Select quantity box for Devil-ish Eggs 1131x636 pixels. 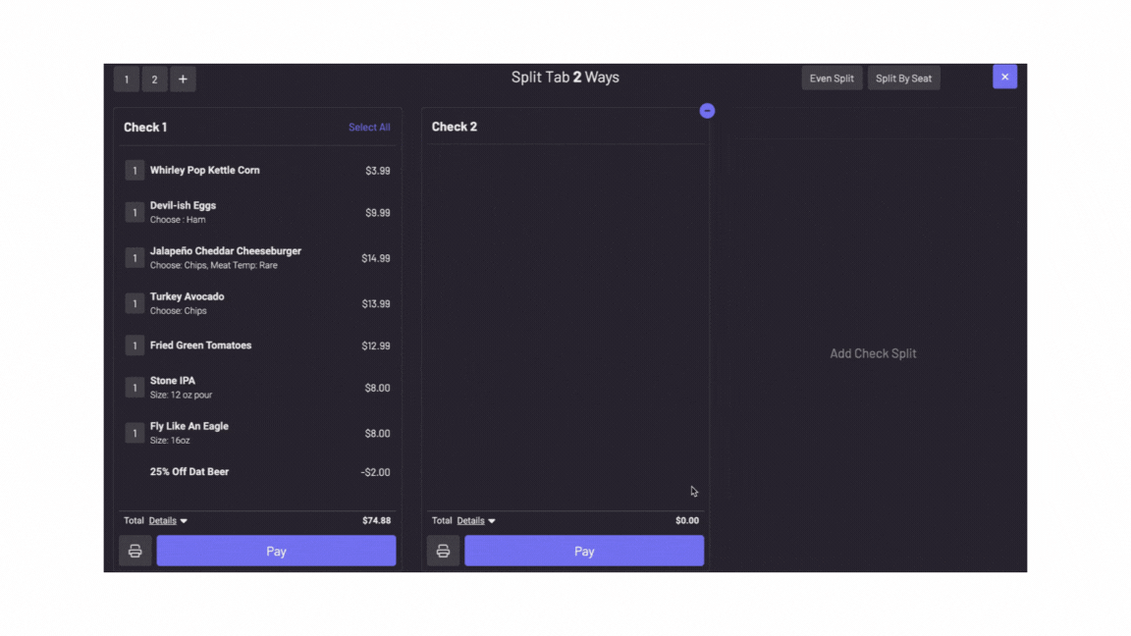[x=135, y=213]
